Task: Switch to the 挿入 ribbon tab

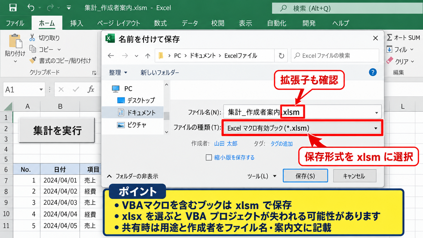Action: (77, 23)
